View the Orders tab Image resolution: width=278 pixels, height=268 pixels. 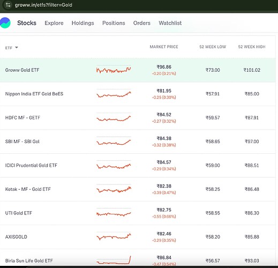[x=142, y=23]
